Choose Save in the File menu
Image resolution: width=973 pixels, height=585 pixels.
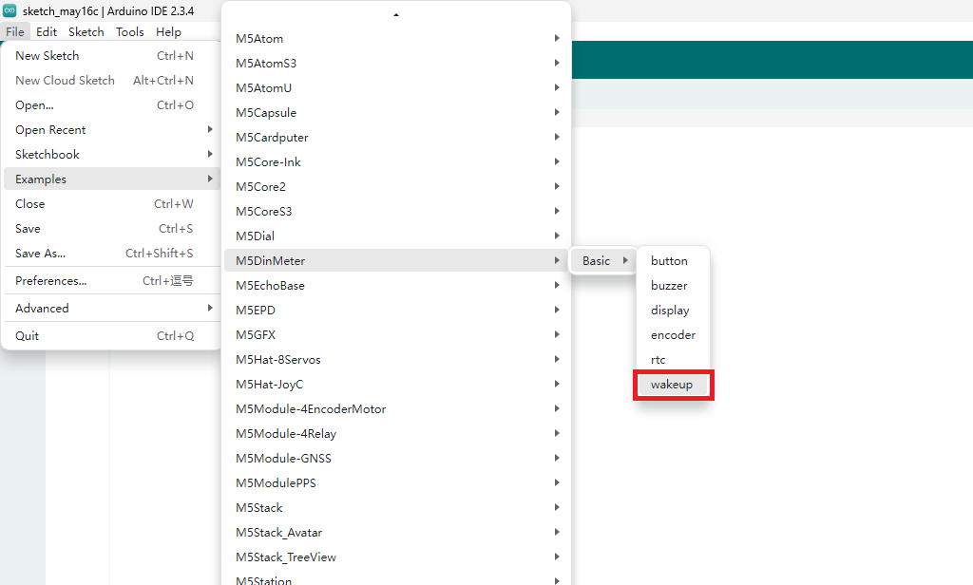(112, 228)
